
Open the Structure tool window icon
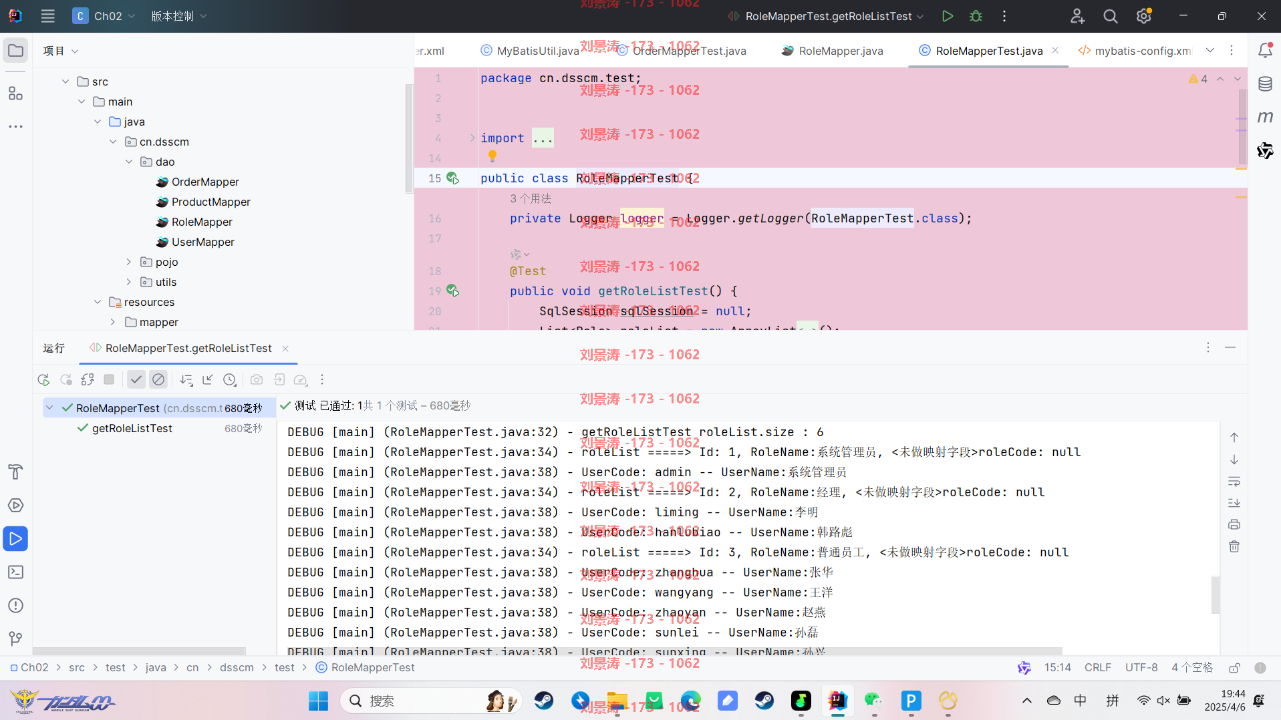pos(15,94)
